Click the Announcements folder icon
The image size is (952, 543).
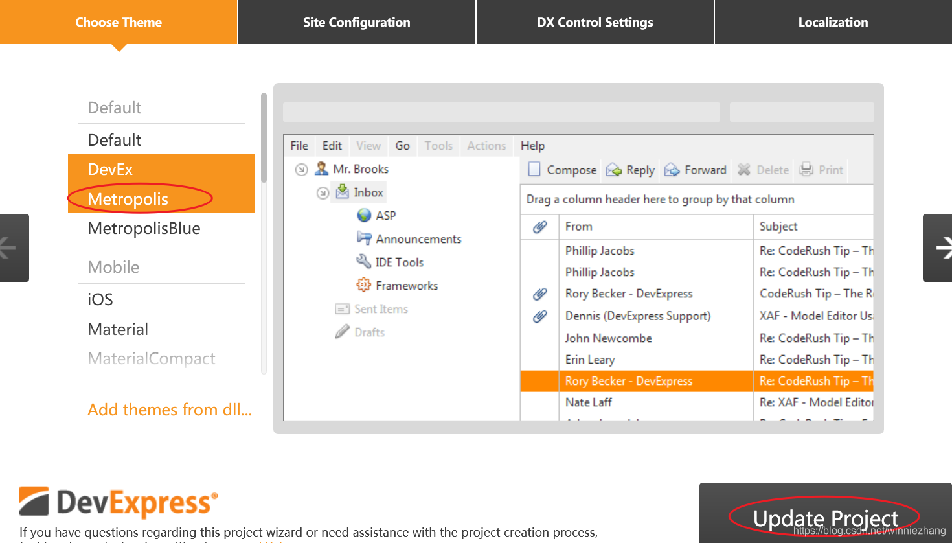[x=364, y=238]
